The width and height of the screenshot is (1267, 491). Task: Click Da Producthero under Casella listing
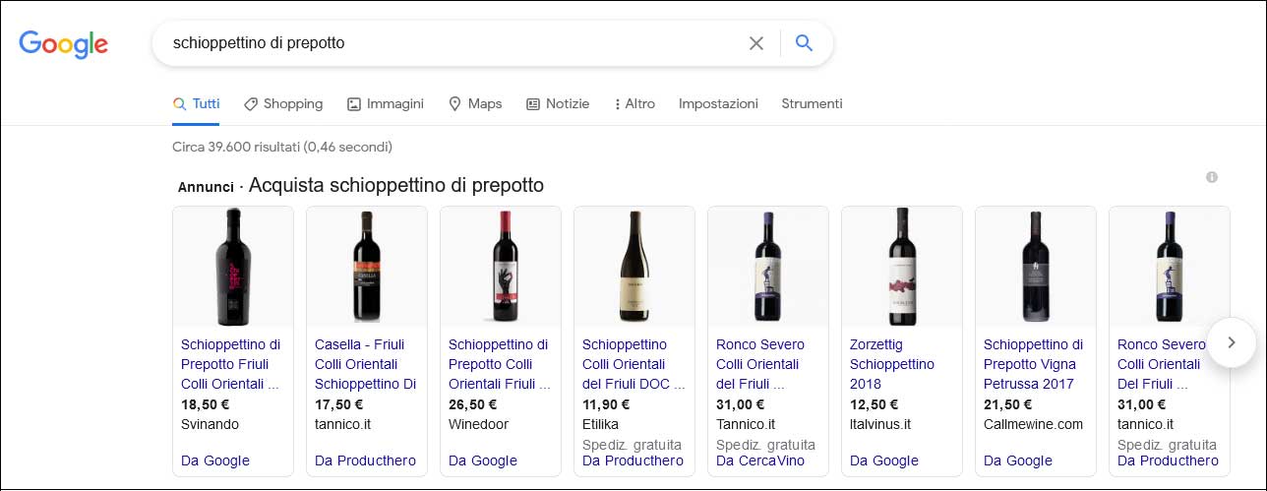tap(365, 460)
